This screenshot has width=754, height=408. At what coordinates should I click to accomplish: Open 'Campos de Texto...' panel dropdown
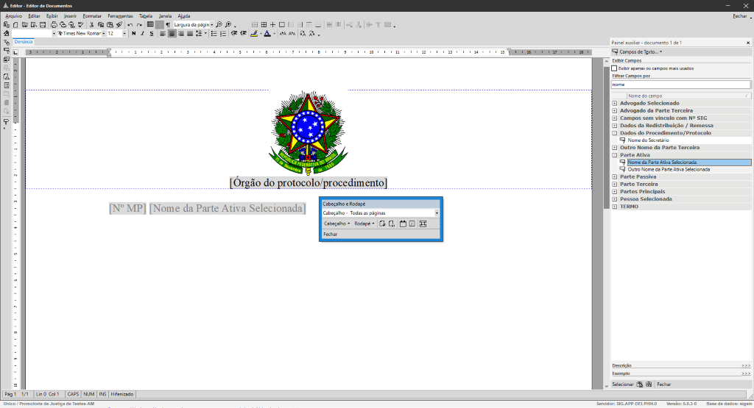[637, 52]
